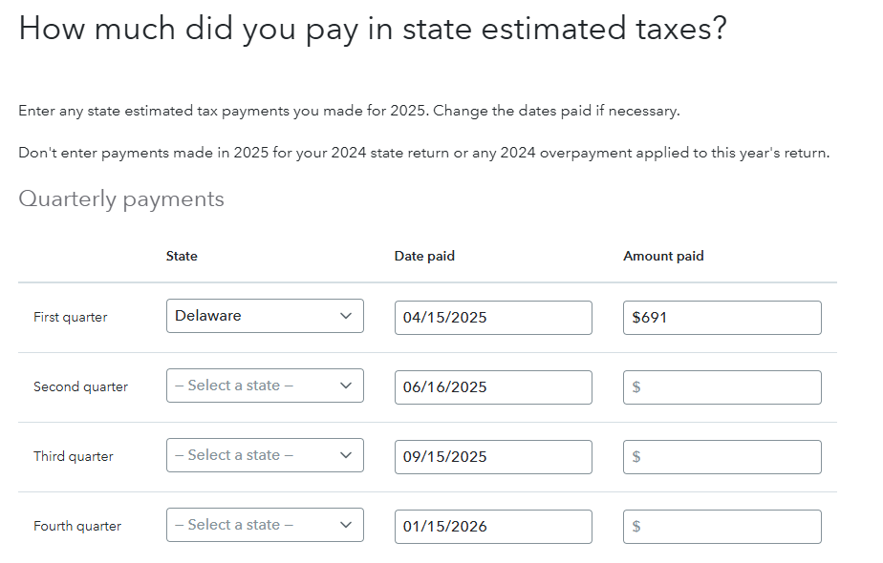Click the "Quarterly payments" section heading

click(x=121, y=199)
